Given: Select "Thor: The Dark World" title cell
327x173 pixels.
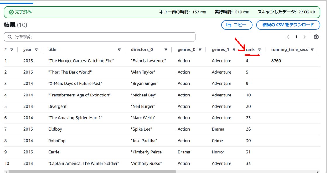Looking at the screenshot, I should [70, 72].
